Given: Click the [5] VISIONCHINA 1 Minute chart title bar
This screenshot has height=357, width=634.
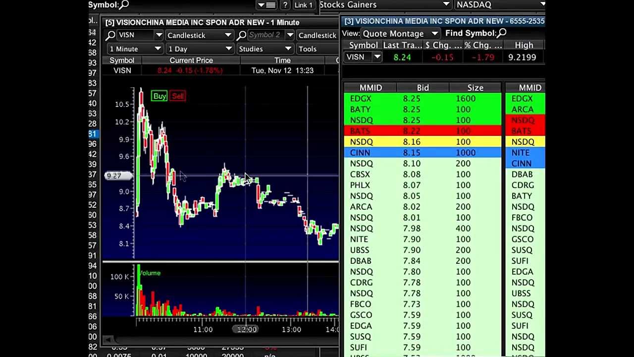Looking at the screenshot, I should (221, 22).
